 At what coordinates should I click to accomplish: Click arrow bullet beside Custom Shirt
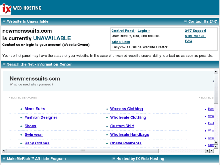pyautogui.click(x=107, y=126)
